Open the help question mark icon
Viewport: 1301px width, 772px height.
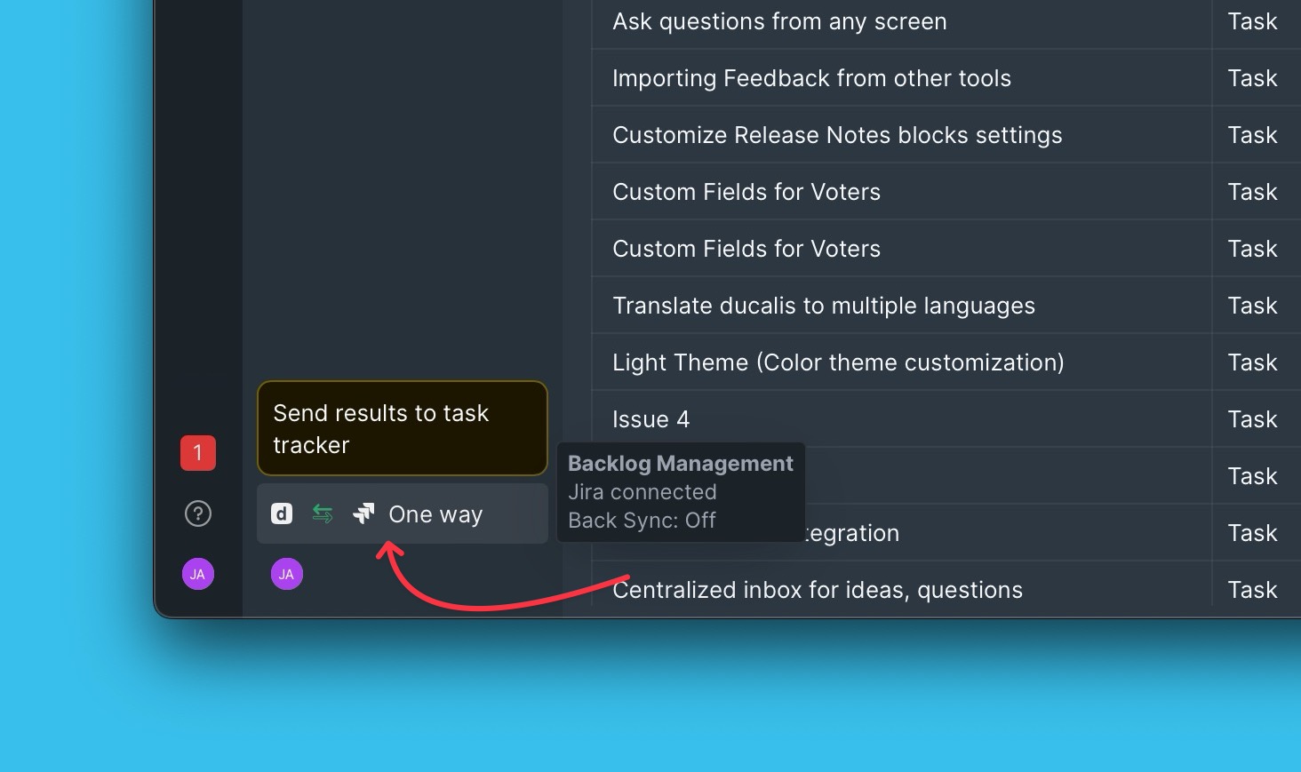click(x=197, y=513)
